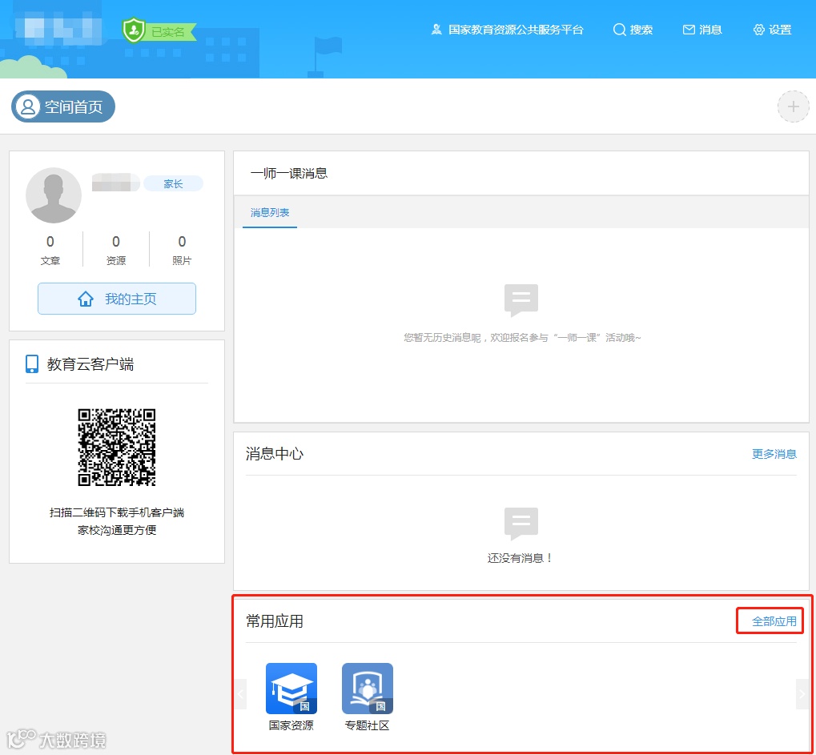Go to 空间首页 tab
Viewport: 816px width, 755px height.
tap(63, 106)
